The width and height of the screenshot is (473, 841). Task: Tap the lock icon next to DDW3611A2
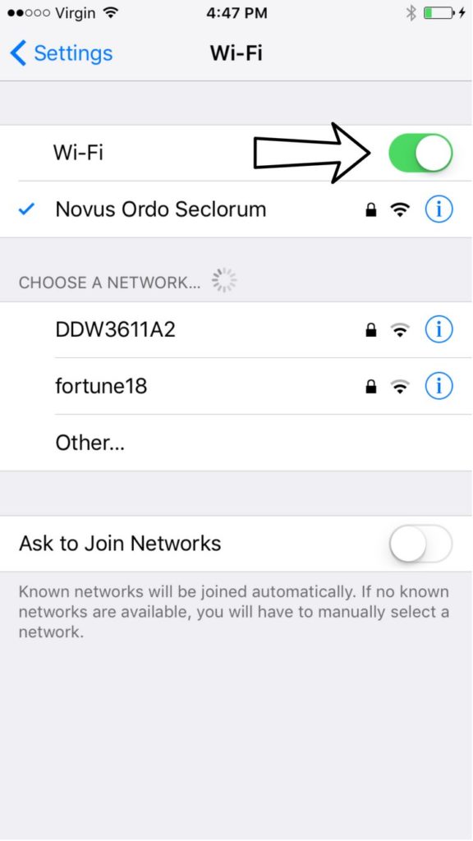[370, 330]
